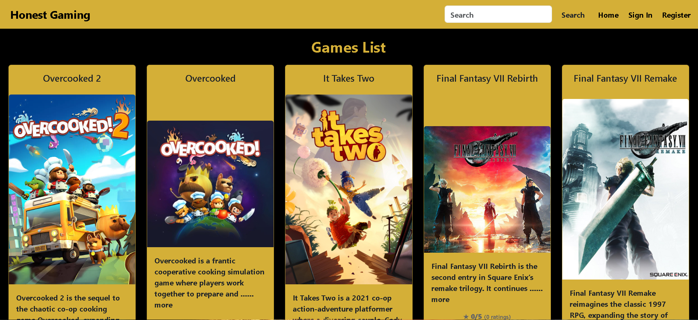Focus the Search input field
The image size is (698, 320).
pos(498,14)
